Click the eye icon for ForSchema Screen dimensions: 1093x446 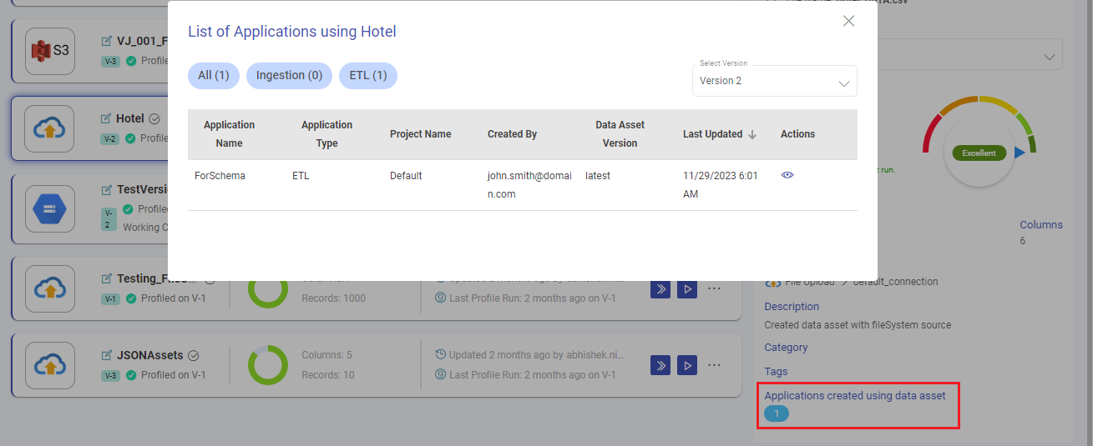point(787,175)
